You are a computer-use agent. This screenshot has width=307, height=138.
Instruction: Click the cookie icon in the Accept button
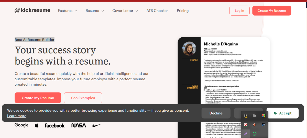275,113
